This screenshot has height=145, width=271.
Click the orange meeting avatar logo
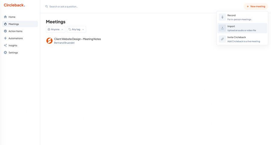click(x=49, y=41)
